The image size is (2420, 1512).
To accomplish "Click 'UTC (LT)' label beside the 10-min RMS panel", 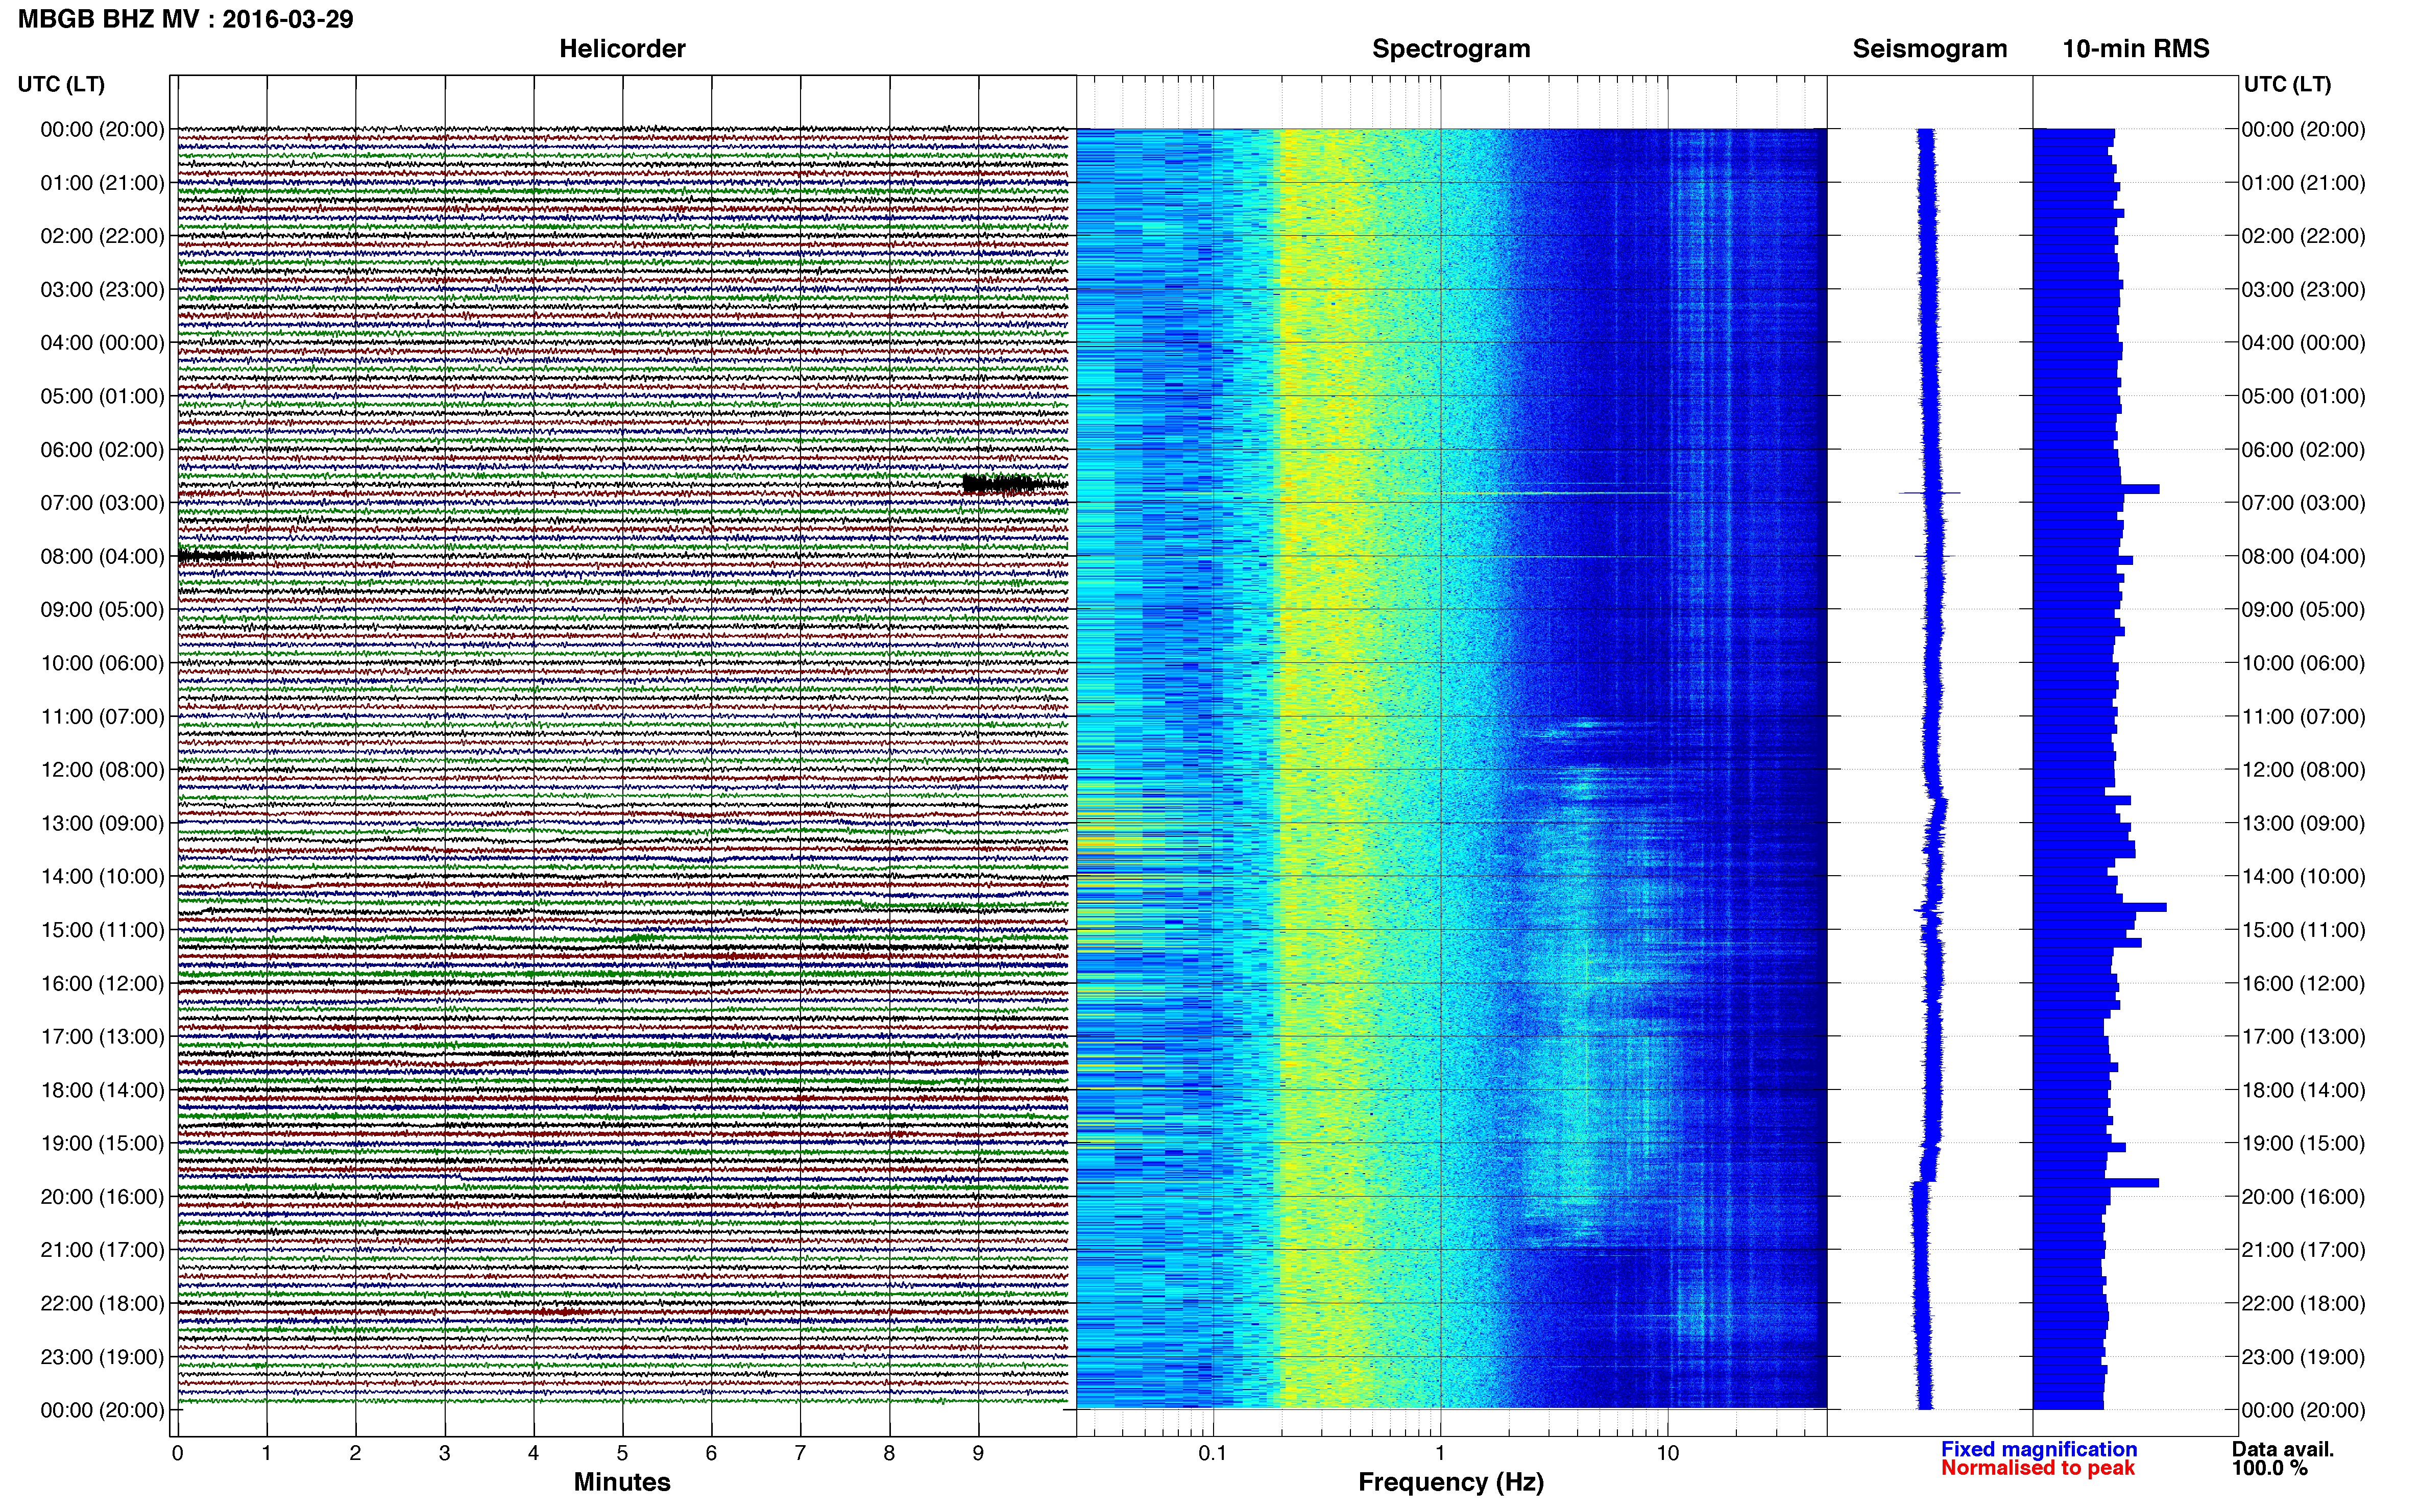I will point(2287,84).
